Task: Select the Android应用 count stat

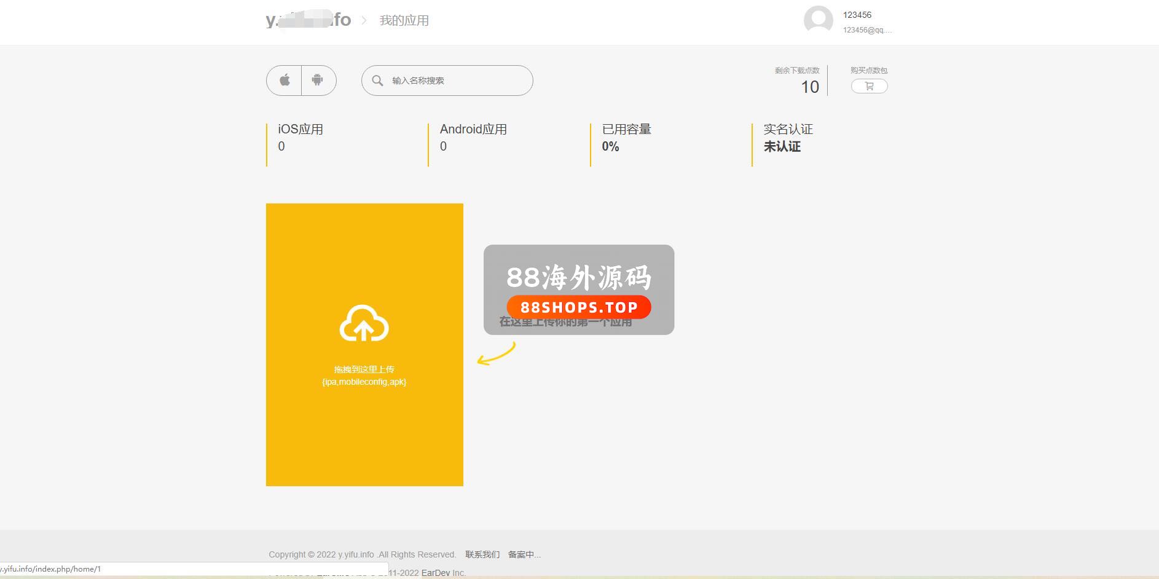Action: point(473,138)
